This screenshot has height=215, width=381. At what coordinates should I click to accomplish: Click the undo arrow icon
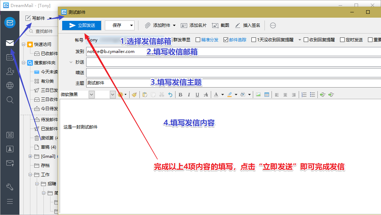click(170, 95)
